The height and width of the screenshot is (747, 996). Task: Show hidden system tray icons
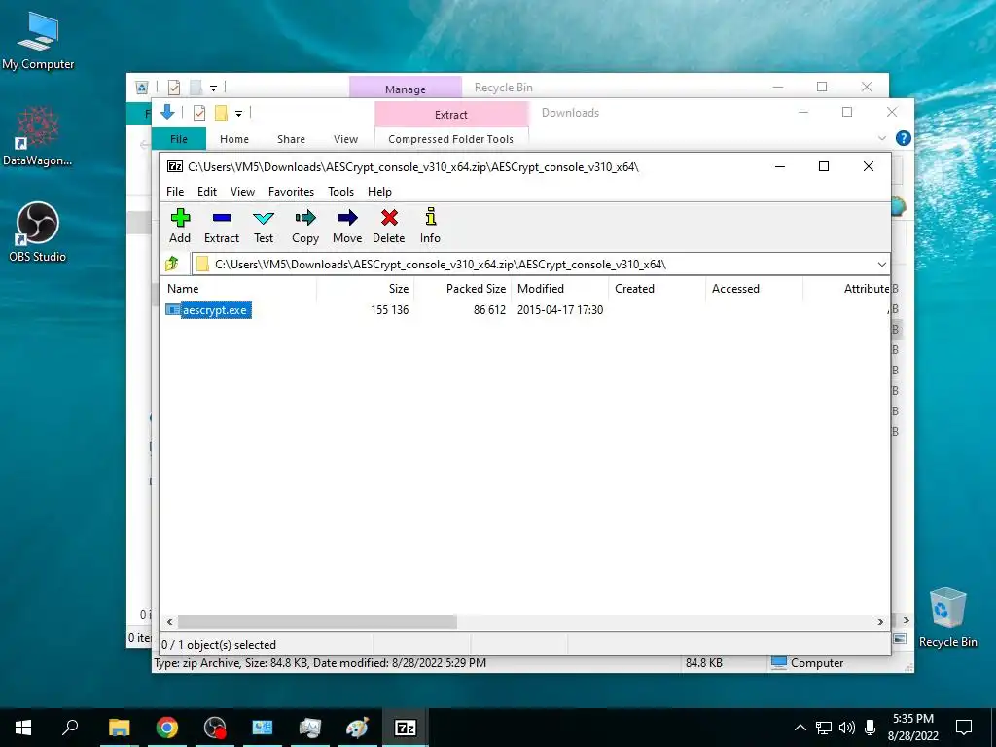800,728
